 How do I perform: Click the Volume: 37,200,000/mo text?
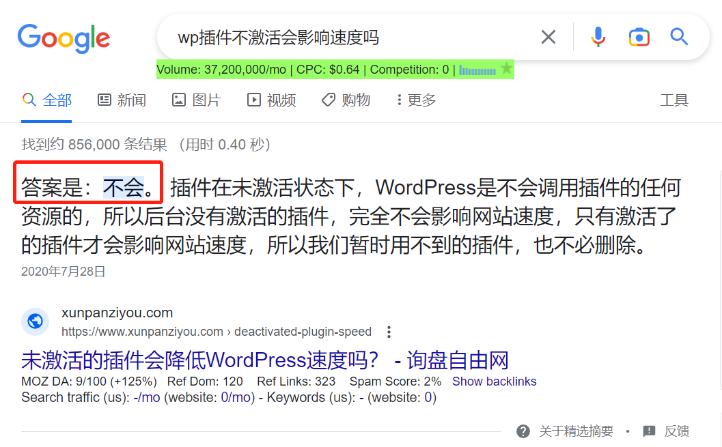pyautogui.click(x=221, y=70)
